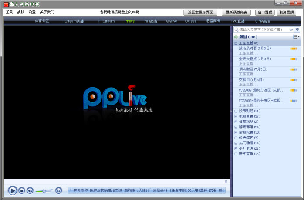This screenshot has width=304, height=200.
Task: Toggle 窗口置顶 always-on-top
Action: [264, 13]
